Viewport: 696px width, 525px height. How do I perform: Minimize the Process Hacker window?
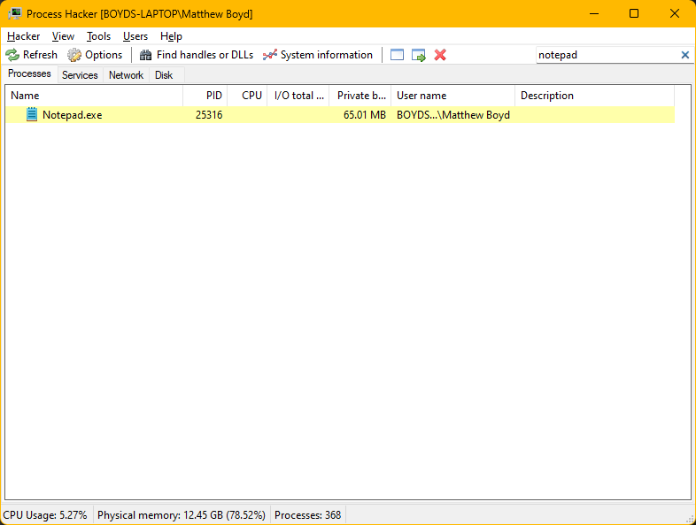[x=594, y=14]
